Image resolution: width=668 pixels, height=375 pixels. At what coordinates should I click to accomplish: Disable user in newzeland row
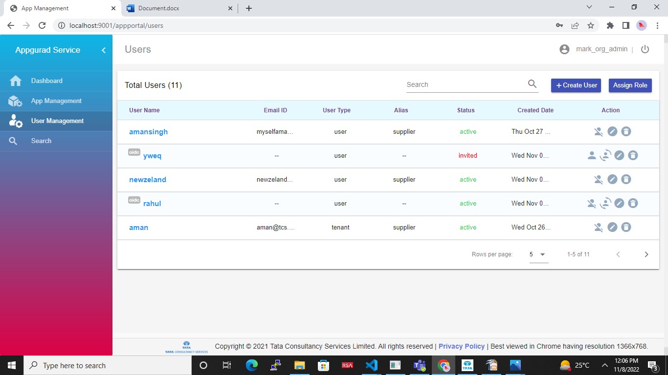(598, 179)
